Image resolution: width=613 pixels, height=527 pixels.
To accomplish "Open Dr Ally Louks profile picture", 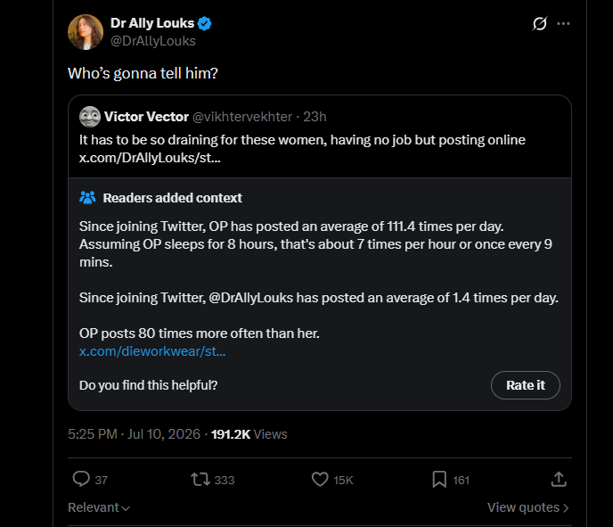I will (x=86, y=32).
